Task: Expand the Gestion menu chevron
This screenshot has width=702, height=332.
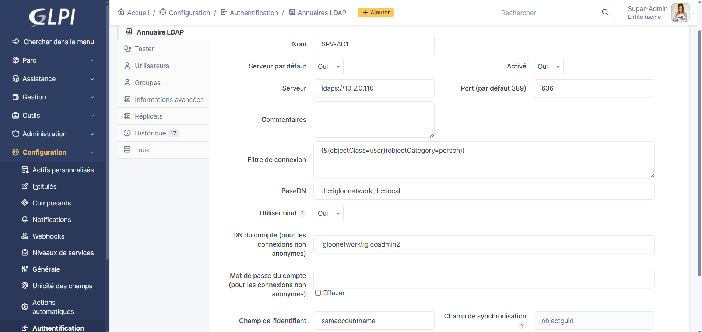Action: coord(92,97)
